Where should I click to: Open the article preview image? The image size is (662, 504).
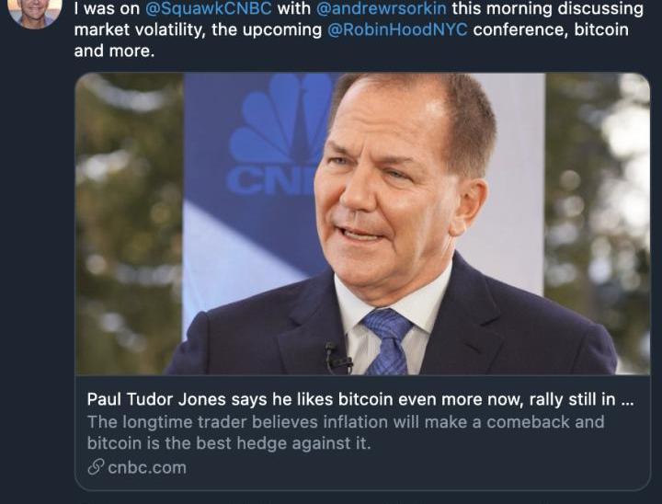point(362,223)
